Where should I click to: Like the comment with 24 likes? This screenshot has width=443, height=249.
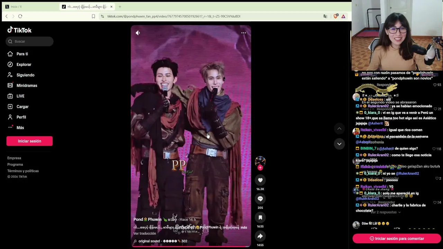(x=435, y=202)
